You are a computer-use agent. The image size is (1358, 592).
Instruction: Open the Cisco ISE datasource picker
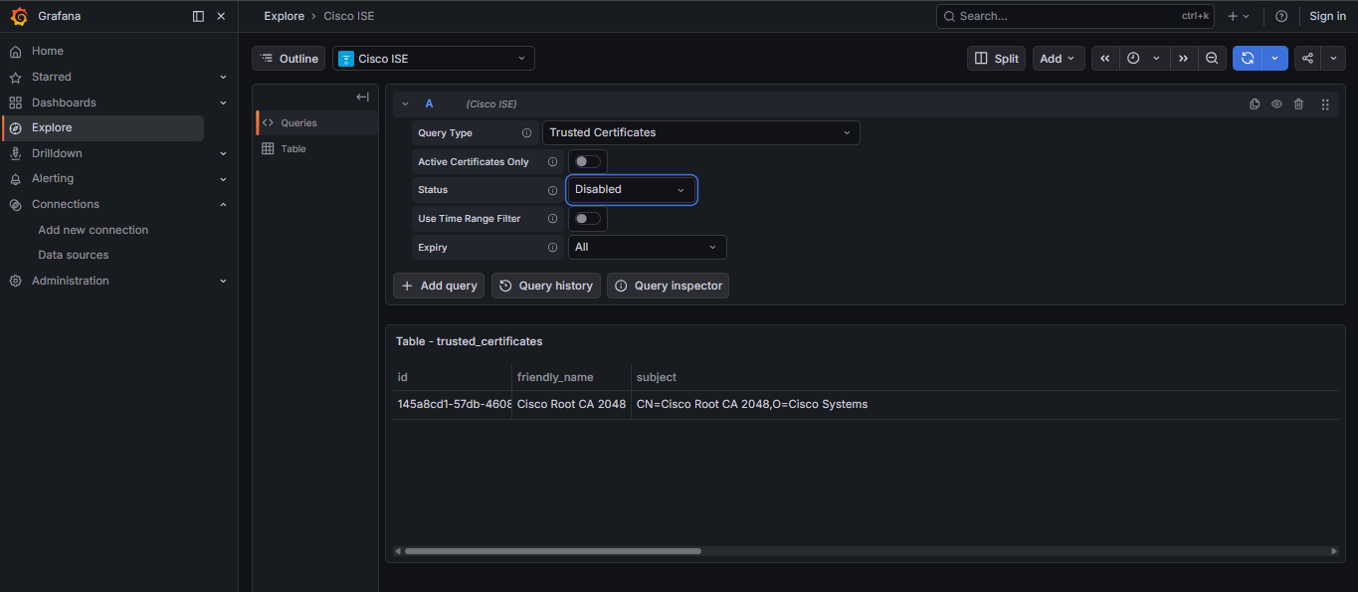pyautogui.click(x=434, y=59)
